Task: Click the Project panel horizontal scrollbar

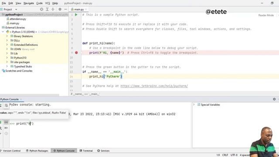Action: pyautogui.click(x=30, y=95)
